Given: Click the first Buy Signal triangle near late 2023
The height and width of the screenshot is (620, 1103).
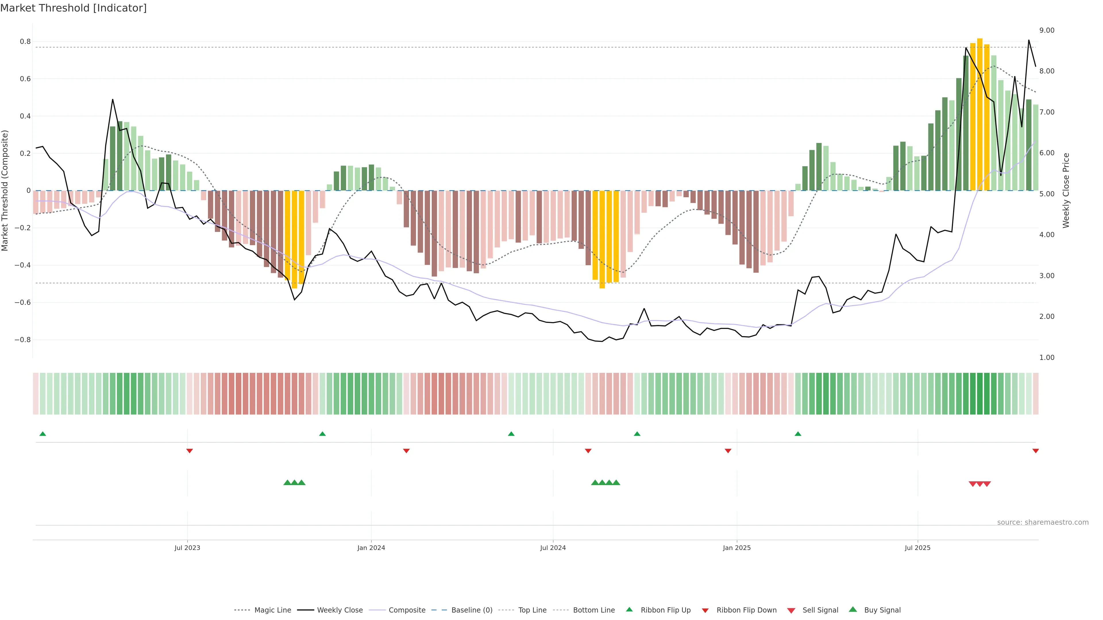Looking at the screenshot, I should click(287, 483).
